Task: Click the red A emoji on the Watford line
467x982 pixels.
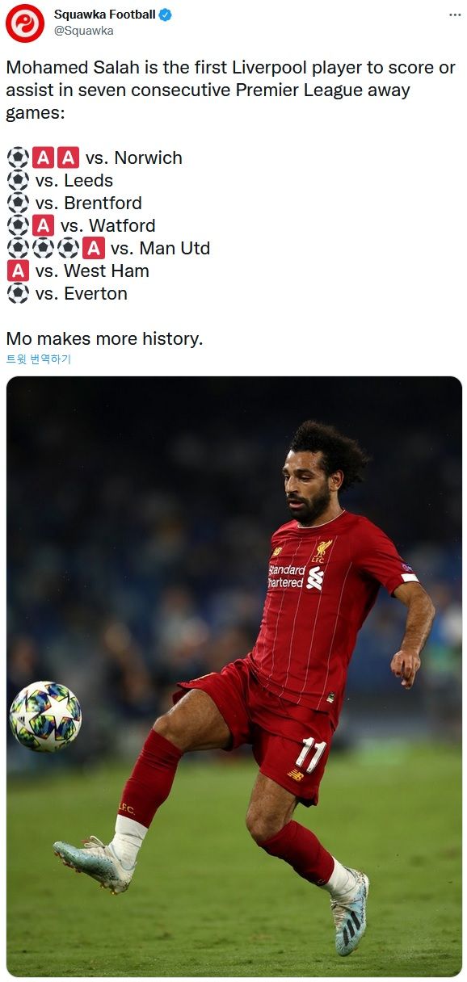Action: [x=44, y=225]
